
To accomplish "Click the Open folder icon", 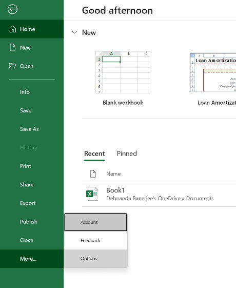I will point(13,66).
